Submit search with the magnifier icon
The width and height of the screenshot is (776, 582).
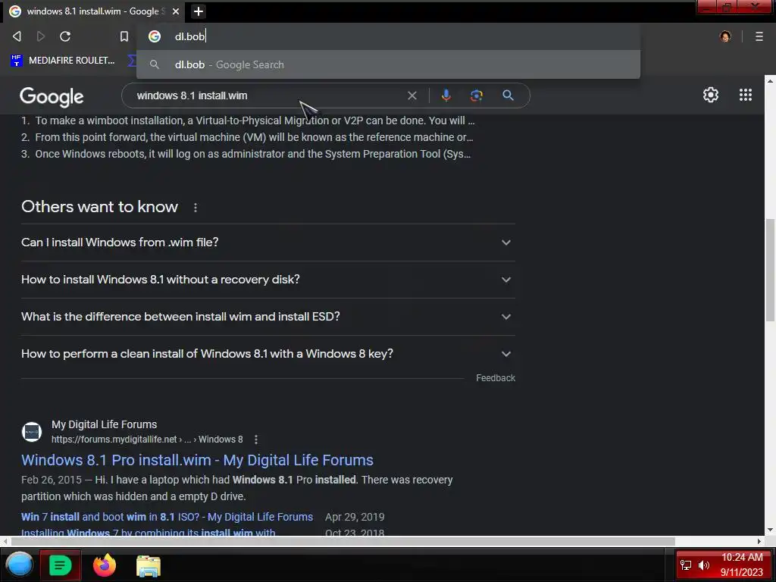click(x=508, y=95)
